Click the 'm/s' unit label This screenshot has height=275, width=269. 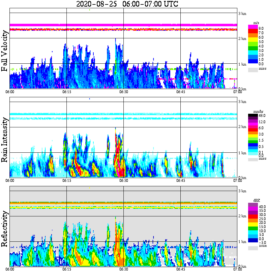256,23
